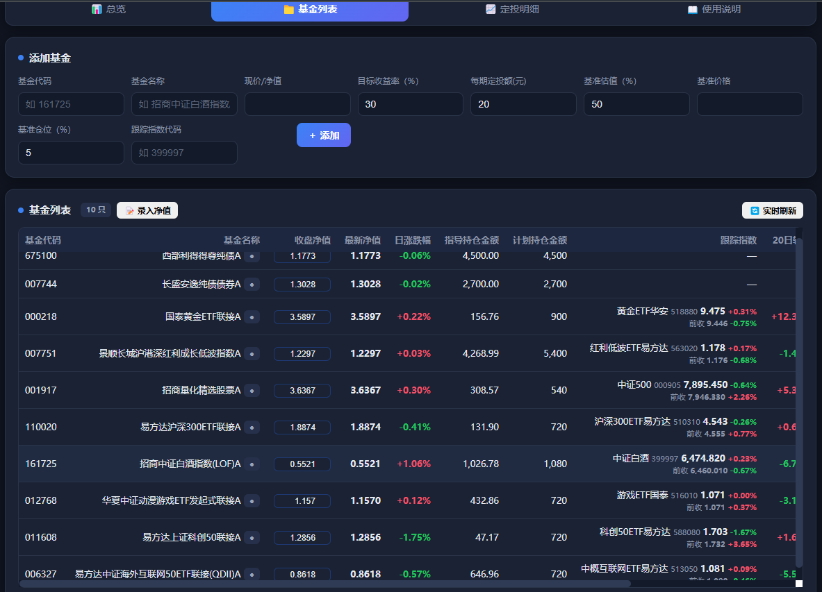Click dot button beside 易方达上证科创50联接A

point(252,538)
